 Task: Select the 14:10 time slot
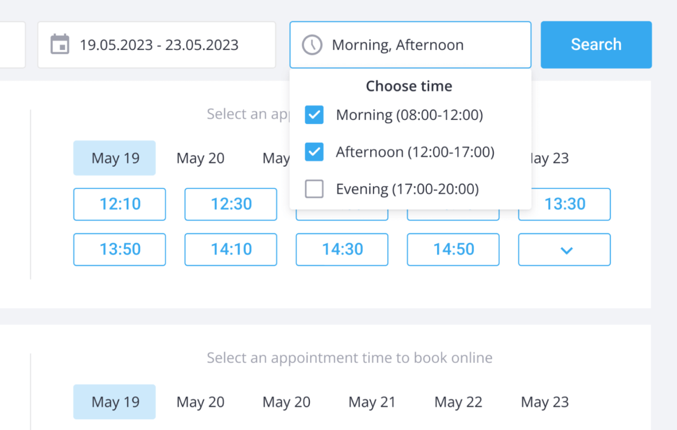tap(231, 250)
